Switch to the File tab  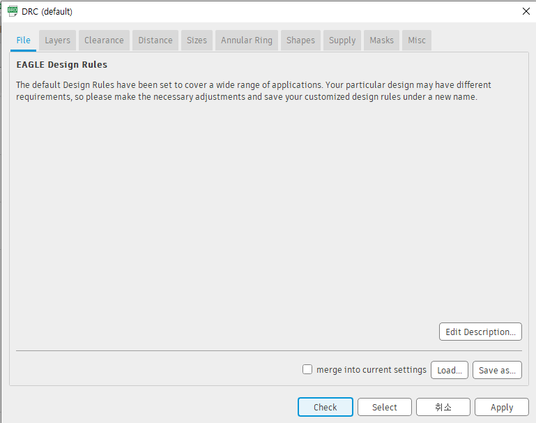pos(24,40)
